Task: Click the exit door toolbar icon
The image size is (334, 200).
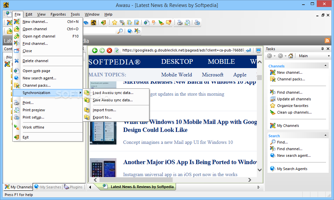Action: 103,23
